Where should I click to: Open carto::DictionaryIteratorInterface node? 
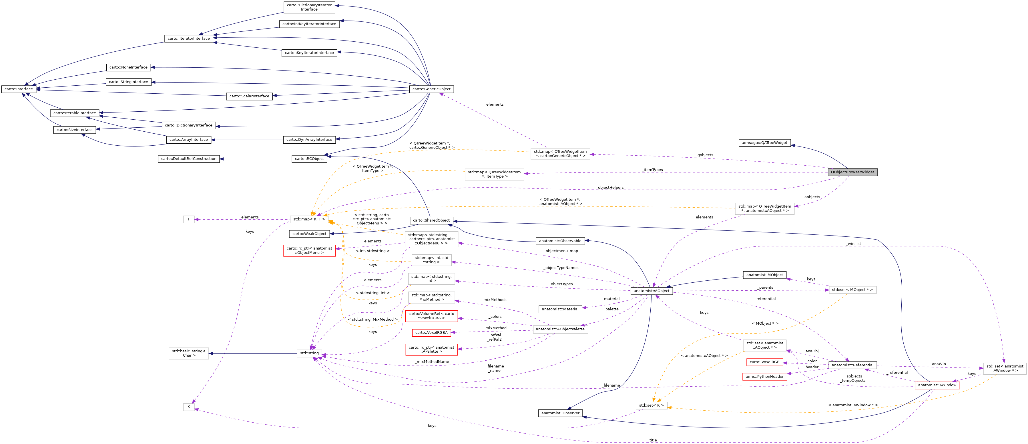[309, 7]
